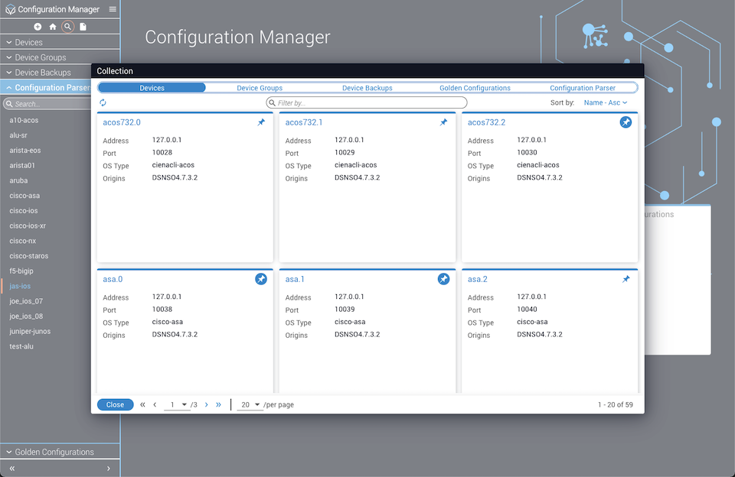Screen dimensions: 735x477
Task: Click the plus icon to create new
Action: coord(38,27)
